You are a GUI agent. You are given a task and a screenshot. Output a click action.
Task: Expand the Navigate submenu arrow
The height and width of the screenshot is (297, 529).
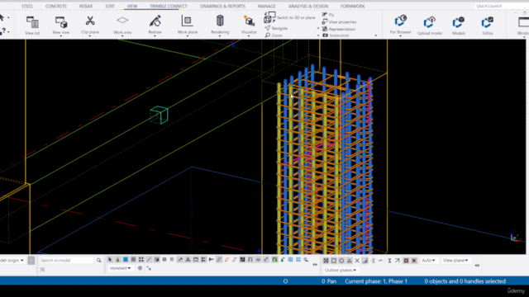coord(318,28)
